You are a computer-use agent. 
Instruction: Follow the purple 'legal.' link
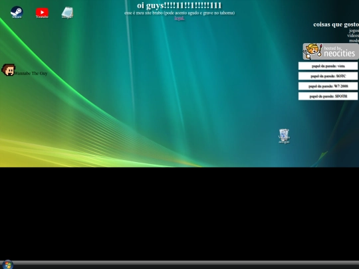click(179, 18)
